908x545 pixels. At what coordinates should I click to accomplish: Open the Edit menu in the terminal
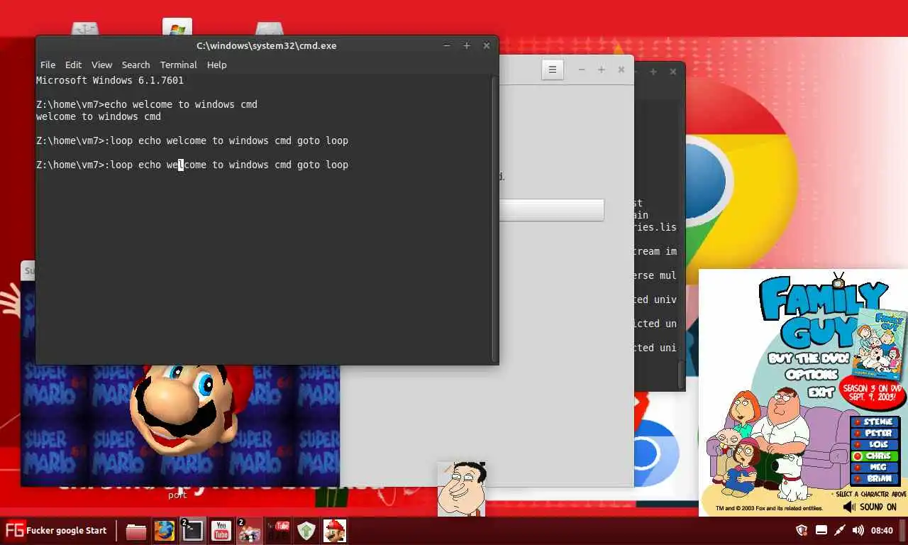[73, 65]
